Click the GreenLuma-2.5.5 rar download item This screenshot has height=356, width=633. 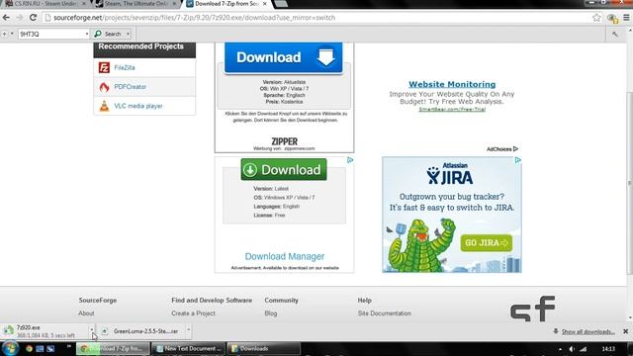click(x=141, y=331)
